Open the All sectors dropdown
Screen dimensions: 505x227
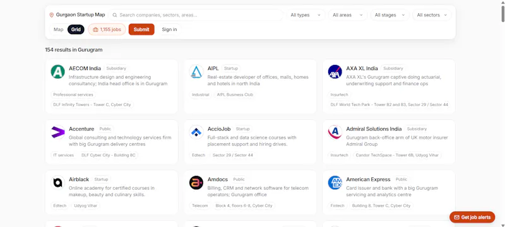point(432,15)
